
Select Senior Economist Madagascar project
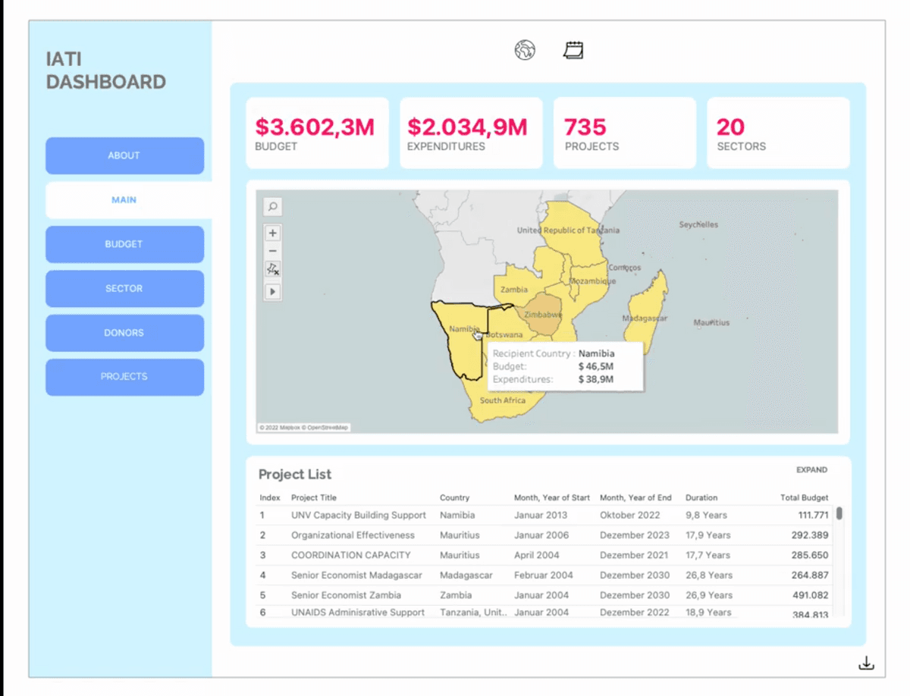coord(357,575)
